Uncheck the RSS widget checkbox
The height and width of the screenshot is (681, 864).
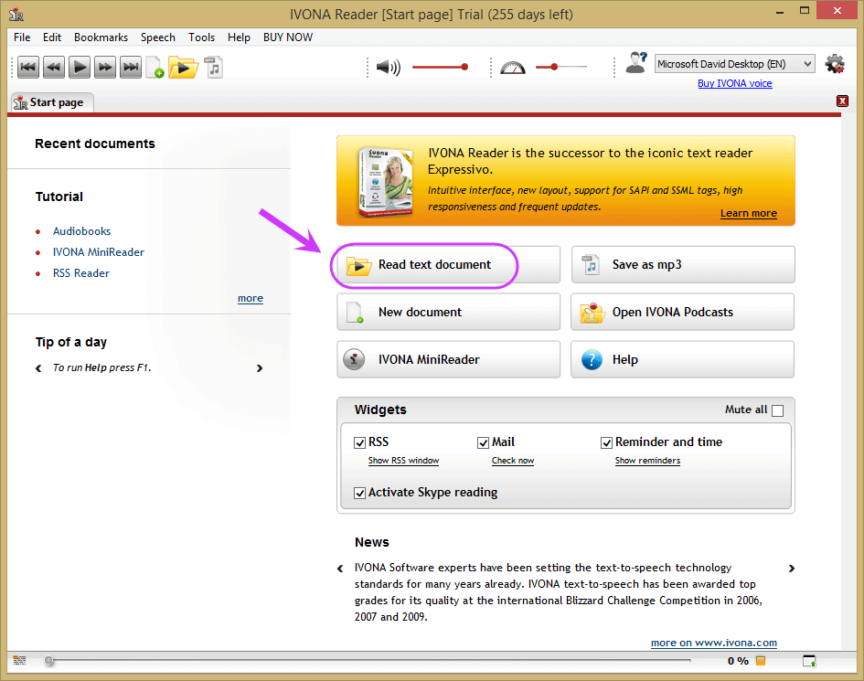360,442
